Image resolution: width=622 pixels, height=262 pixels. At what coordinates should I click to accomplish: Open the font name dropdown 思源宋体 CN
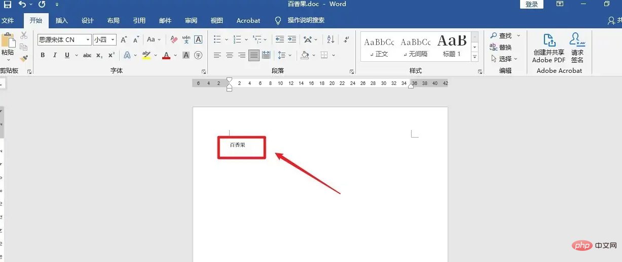(x=88, y=39)
